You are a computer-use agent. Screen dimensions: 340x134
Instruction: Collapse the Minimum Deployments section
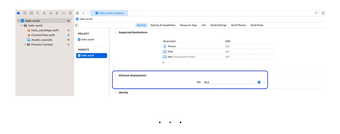tap(116, 75)
